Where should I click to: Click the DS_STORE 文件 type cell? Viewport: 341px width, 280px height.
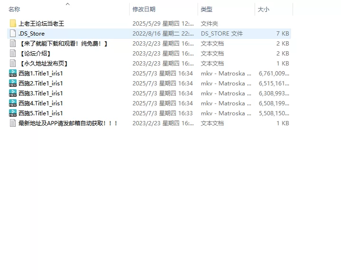(222, 34)
